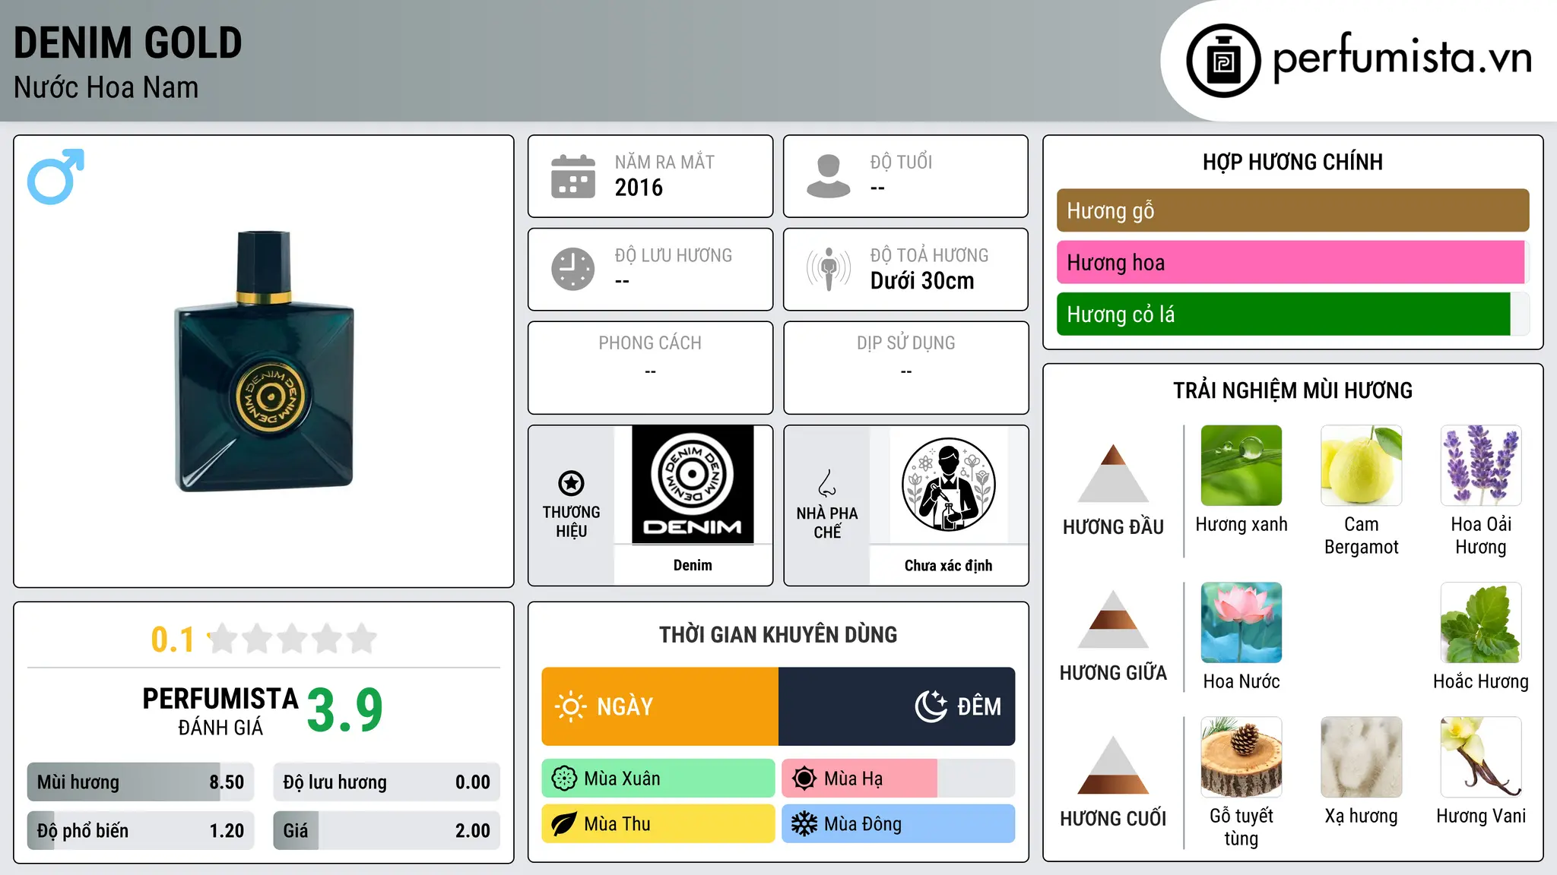The width and height of the screenshot is (1557, 875).
Task: Click the male gender symbol icon
Action: (x=55, y=176)
